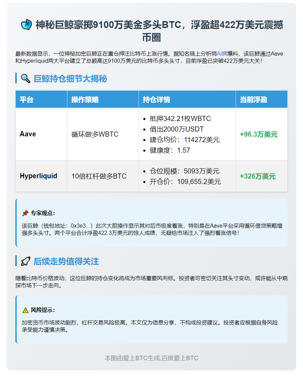Image resolution: width=303 pixels, height=381 pixels.
Task: Click the 开仓价：109,655.2美元 bullet
Action: pos(185,182)
